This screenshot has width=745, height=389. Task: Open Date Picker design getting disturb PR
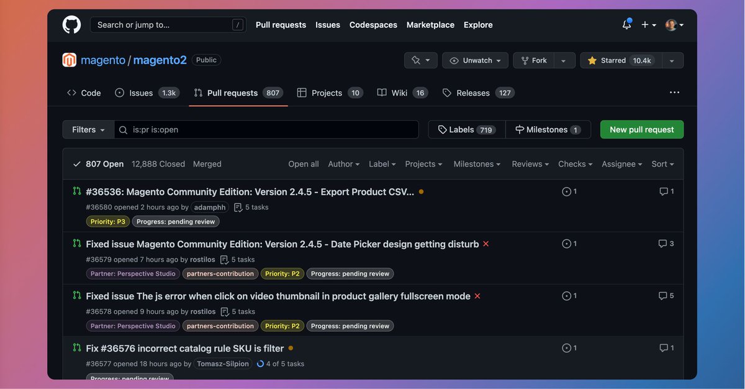tap(282, 244)
